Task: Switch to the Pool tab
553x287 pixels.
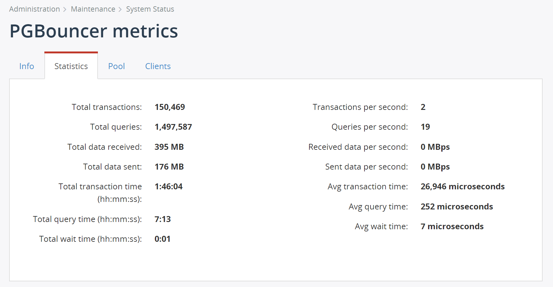Action: [116, 66]
